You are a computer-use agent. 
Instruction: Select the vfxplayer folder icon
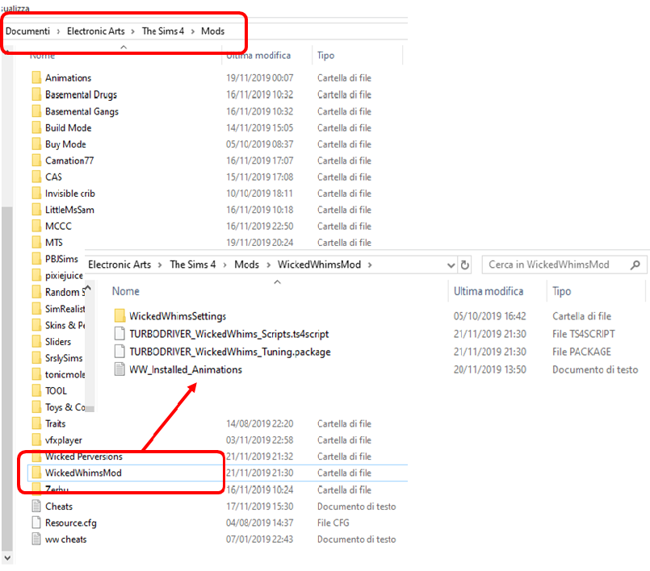pos(36,440)
